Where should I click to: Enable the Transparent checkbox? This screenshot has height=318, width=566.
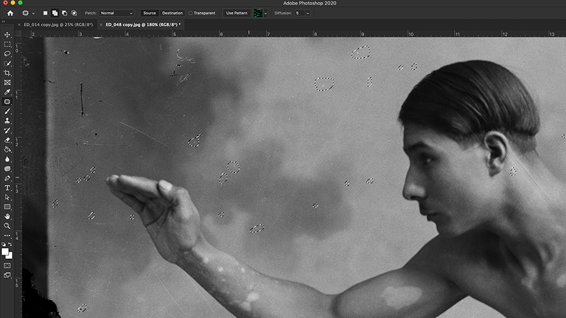tap(191, 13)
